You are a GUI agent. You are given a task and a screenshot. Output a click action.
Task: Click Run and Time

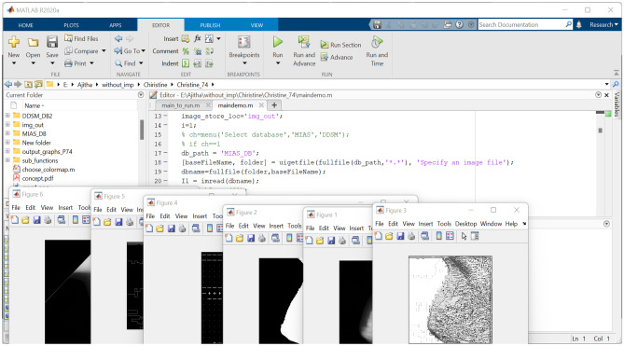pos(377,51)
